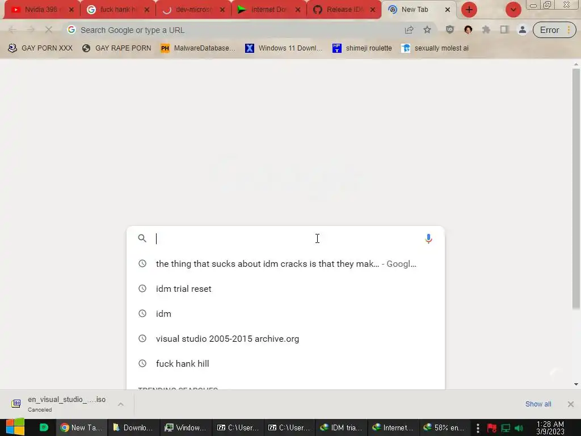Open the network tray icon
This screenshot has width=581, height=436.
(506, 428)
